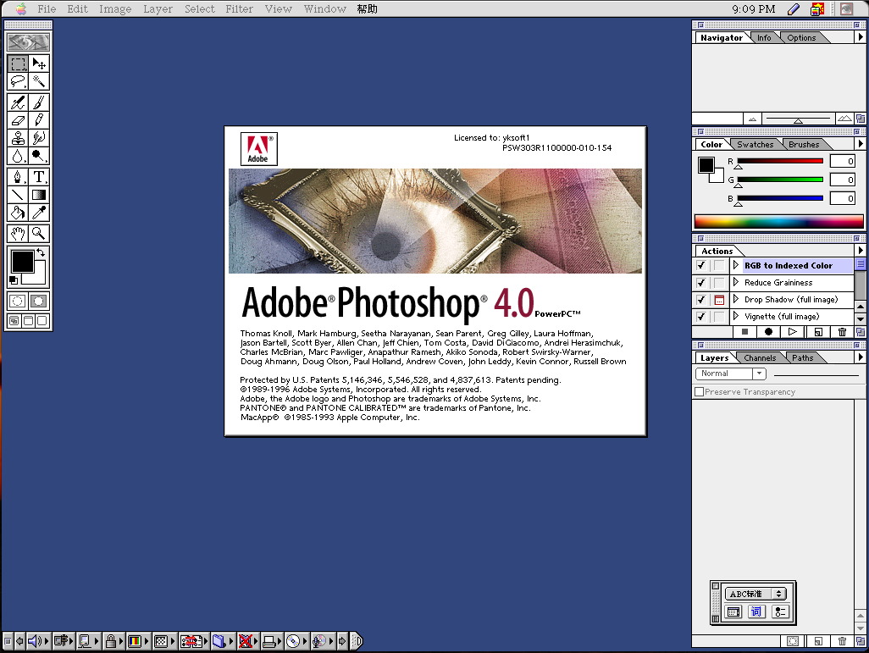Toggle checkmark for Reduce Graininess action
Screen dimensions: 869x653
click(701, 283)
